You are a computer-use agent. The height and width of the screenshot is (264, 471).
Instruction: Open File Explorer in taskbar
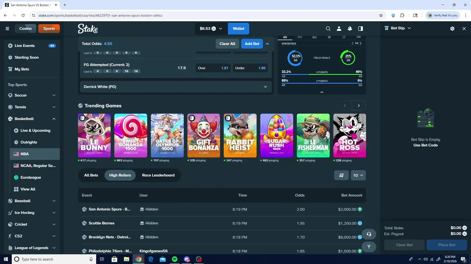tap(126, 259)
